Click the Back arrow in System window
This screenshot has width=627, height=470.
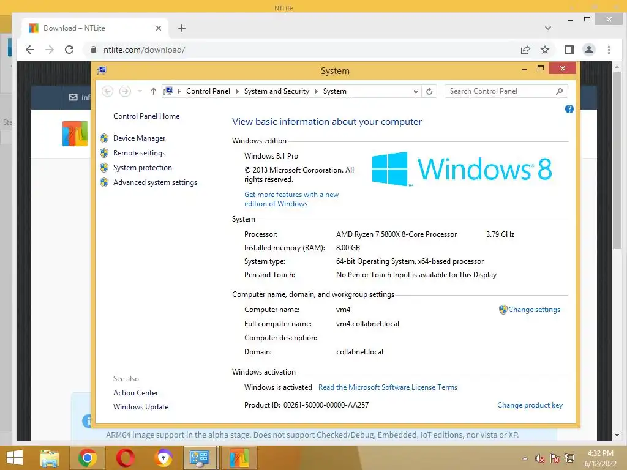[x=107, y=91]
